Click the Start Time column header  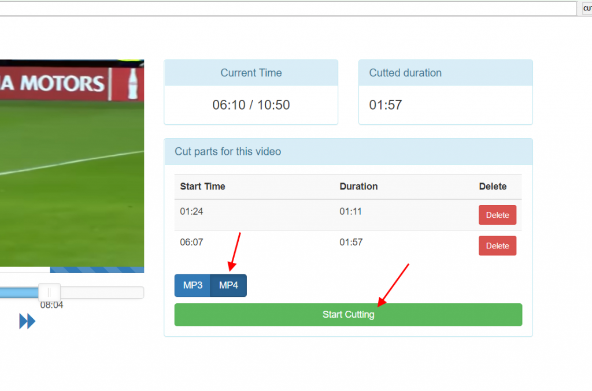coord(202,187)
